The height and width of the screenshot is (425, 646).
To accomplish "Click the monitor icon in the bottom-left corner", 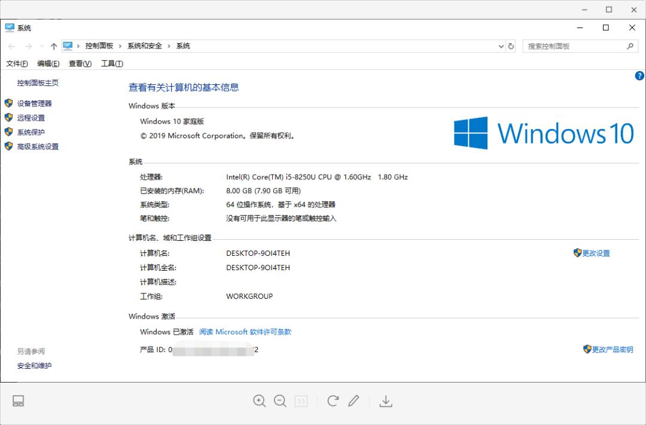I will (x=18, y=401).
